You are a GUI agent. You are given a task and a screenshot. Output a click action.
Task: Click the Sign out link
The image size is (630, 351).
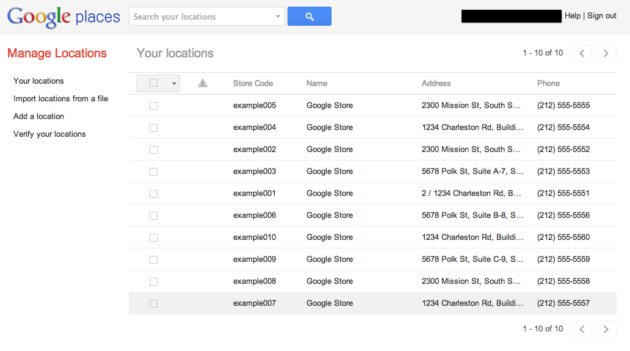(602, 16)
